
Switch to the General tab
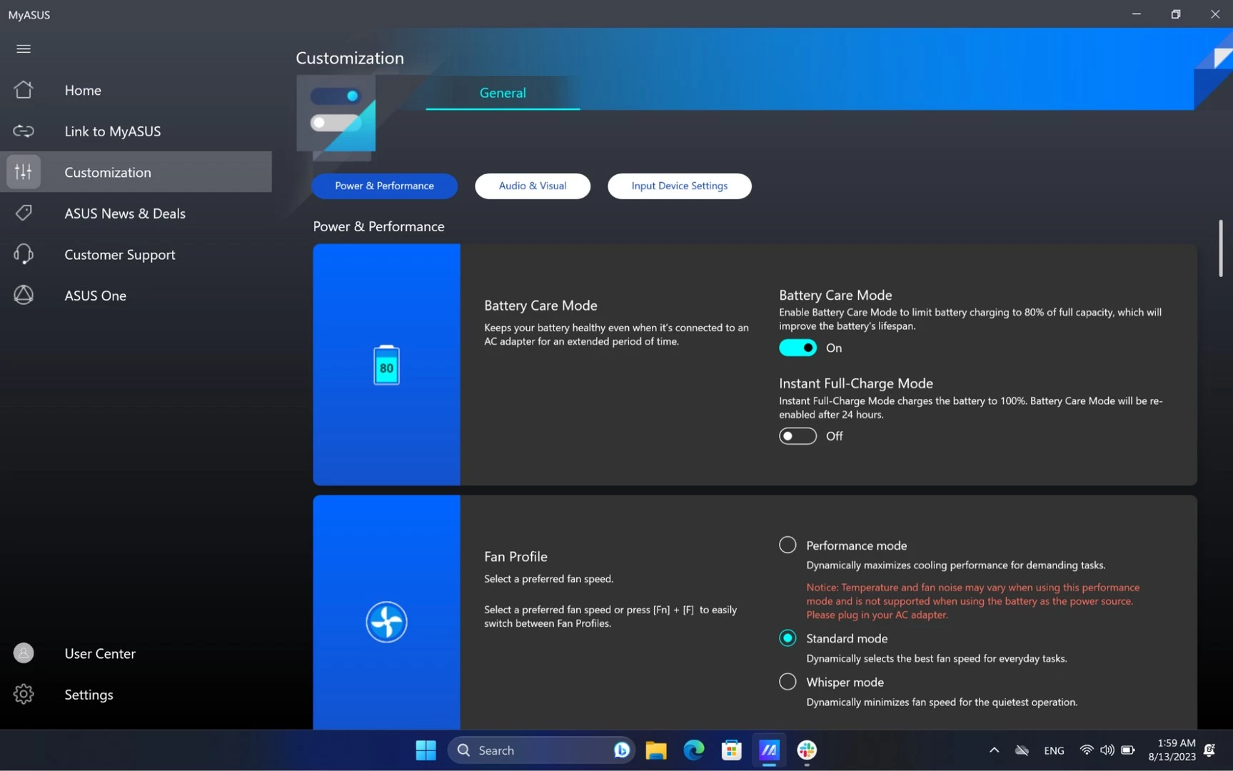click(x=502, y=93)
